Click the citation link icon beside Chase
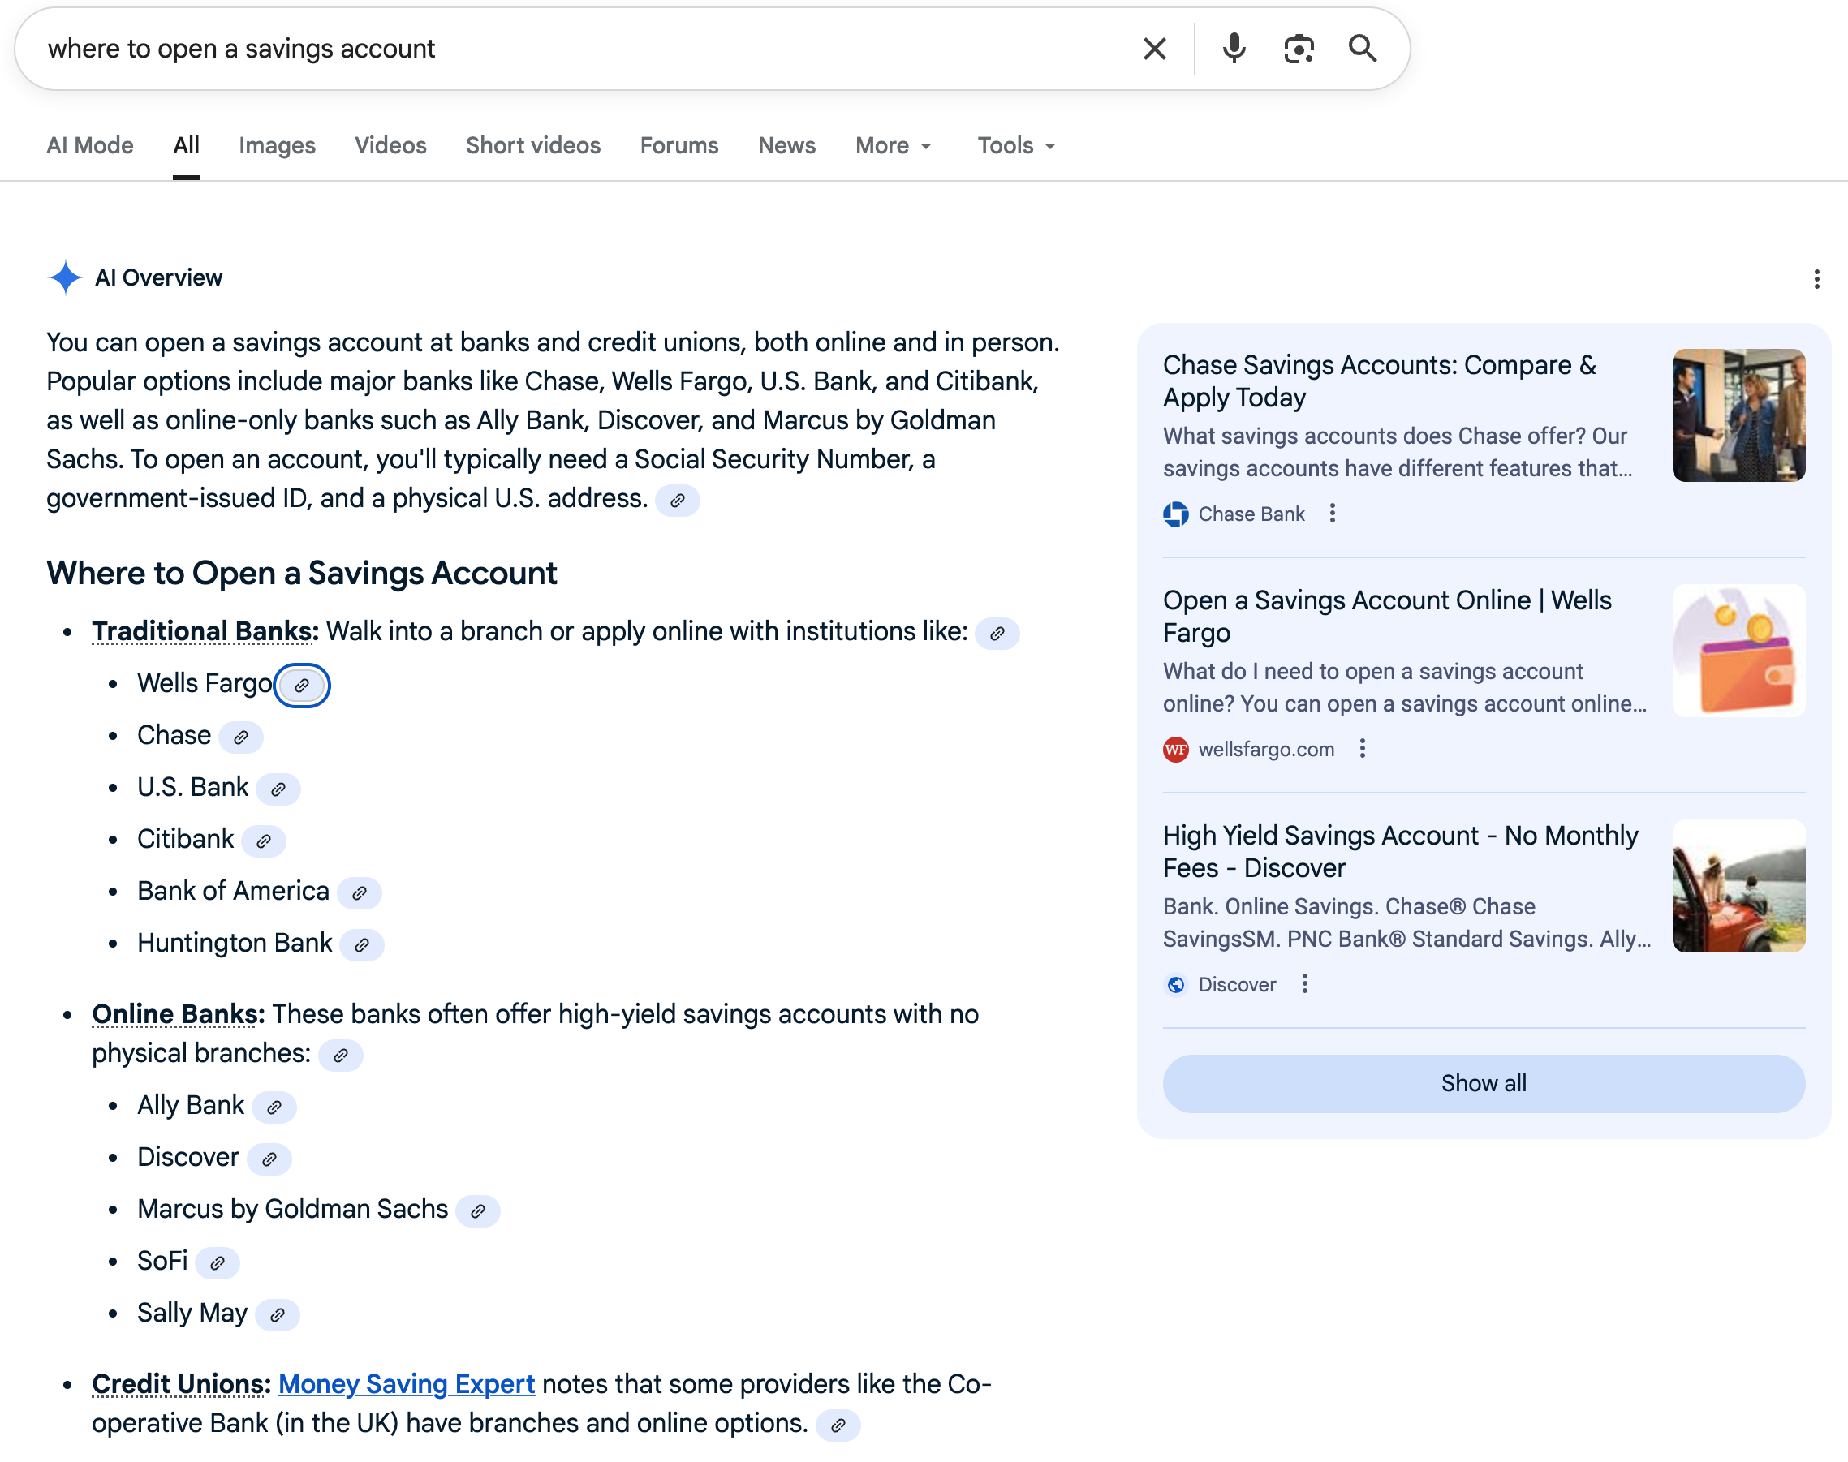This screenshot has width=1848, height=1462. point(240,737)
